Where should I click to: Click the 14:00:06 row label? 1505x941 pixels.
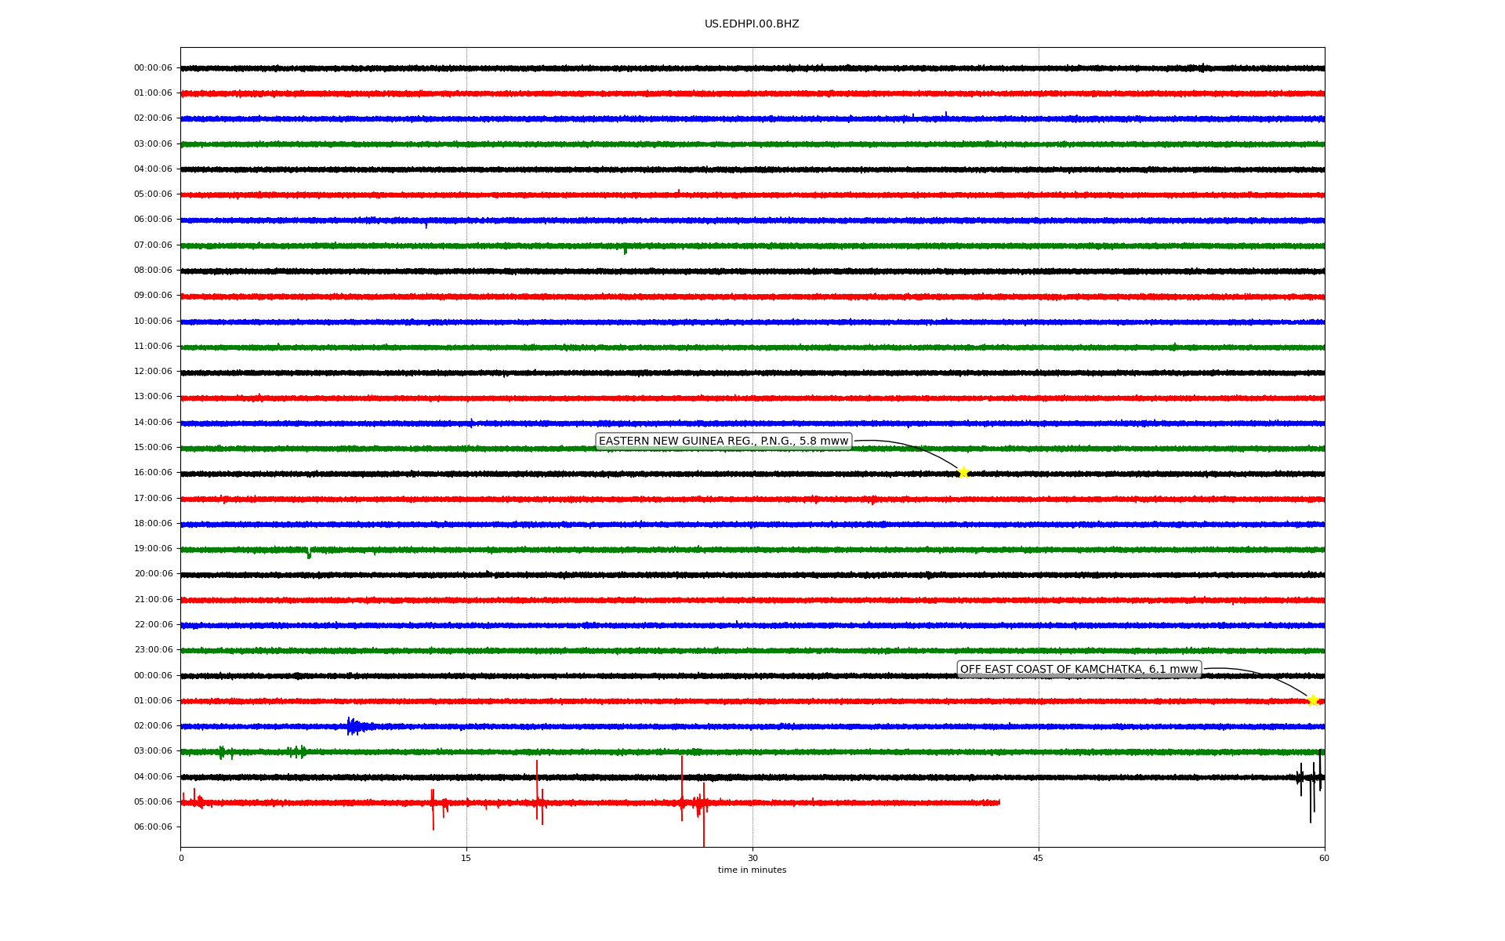(x=153, y=423)
